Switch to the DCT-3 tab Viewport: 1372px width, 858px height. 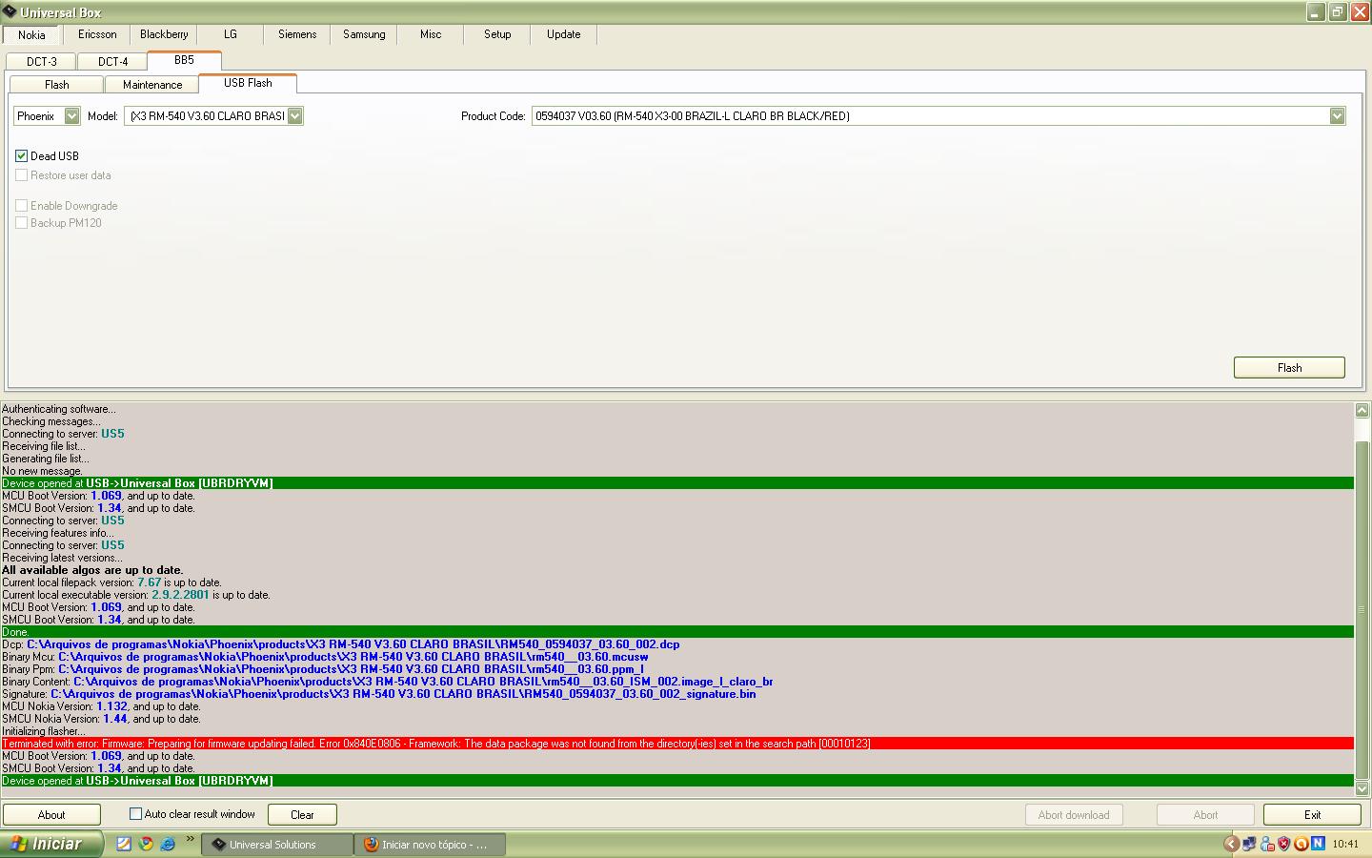click(41, 61)
